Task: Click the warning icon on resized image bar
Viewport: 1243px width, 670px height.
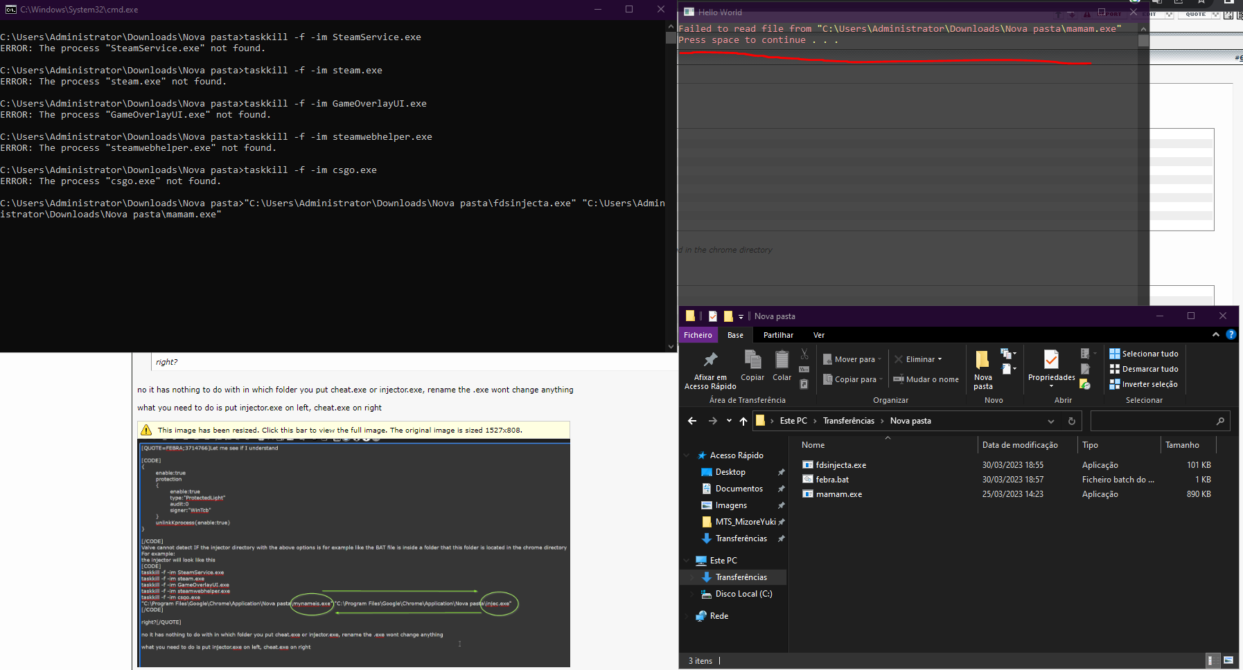Action: pos(146,430)
